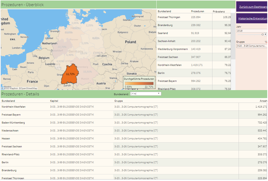Click Zurück zum Dashboard button
The width and height of the screenshot is (268, 181).
pyautogui.click(x=253, y=7)
